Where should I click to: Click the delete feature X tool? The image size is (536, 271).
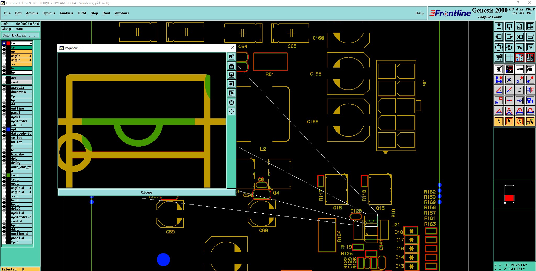click(x=509, y=80)
